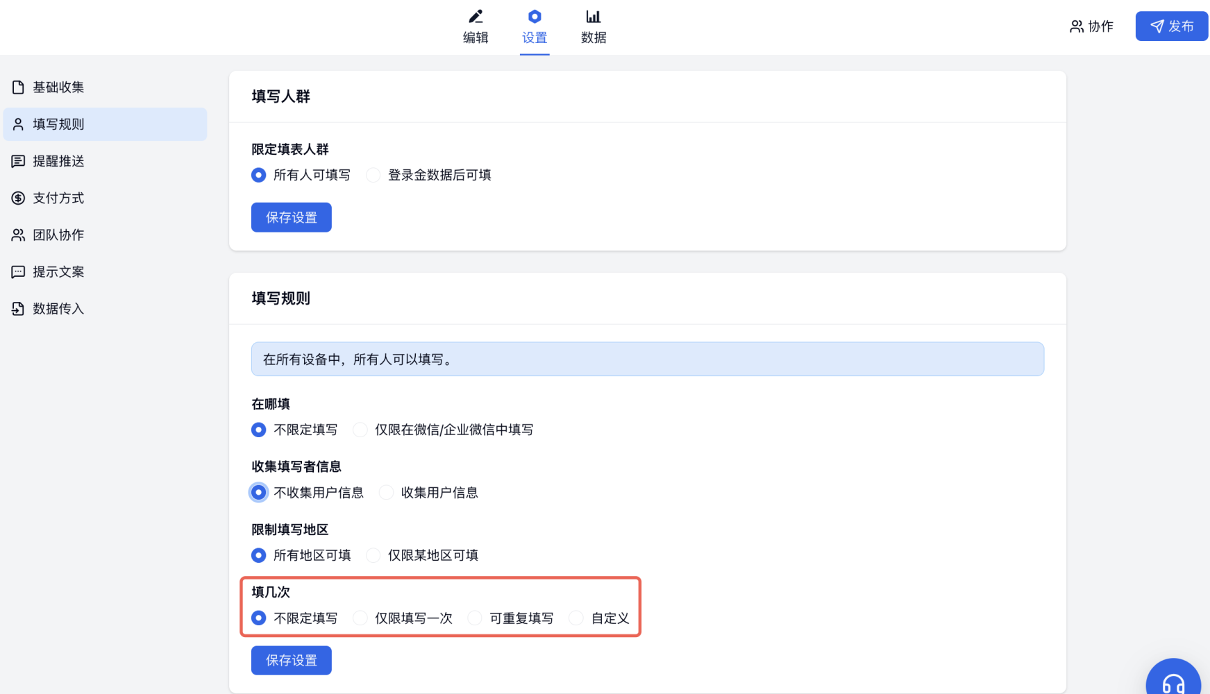Select 不限定填写 under 填几次
1210x694 pixels.
[259, 618]
